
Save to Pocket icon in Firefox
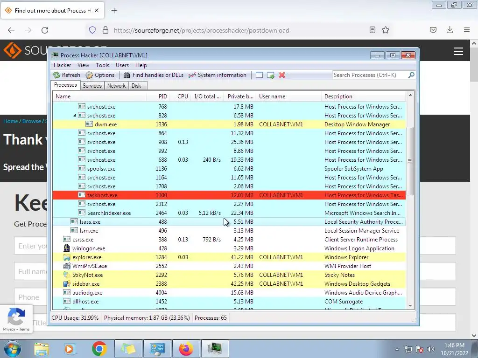click(433, 30)
